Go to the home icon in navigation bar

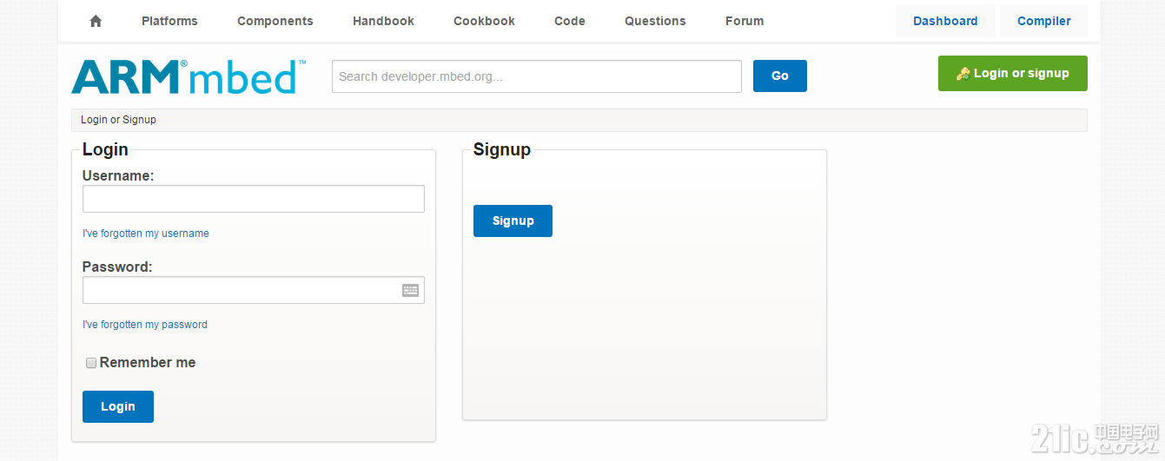pyautogui.click(x=96, y=21)
